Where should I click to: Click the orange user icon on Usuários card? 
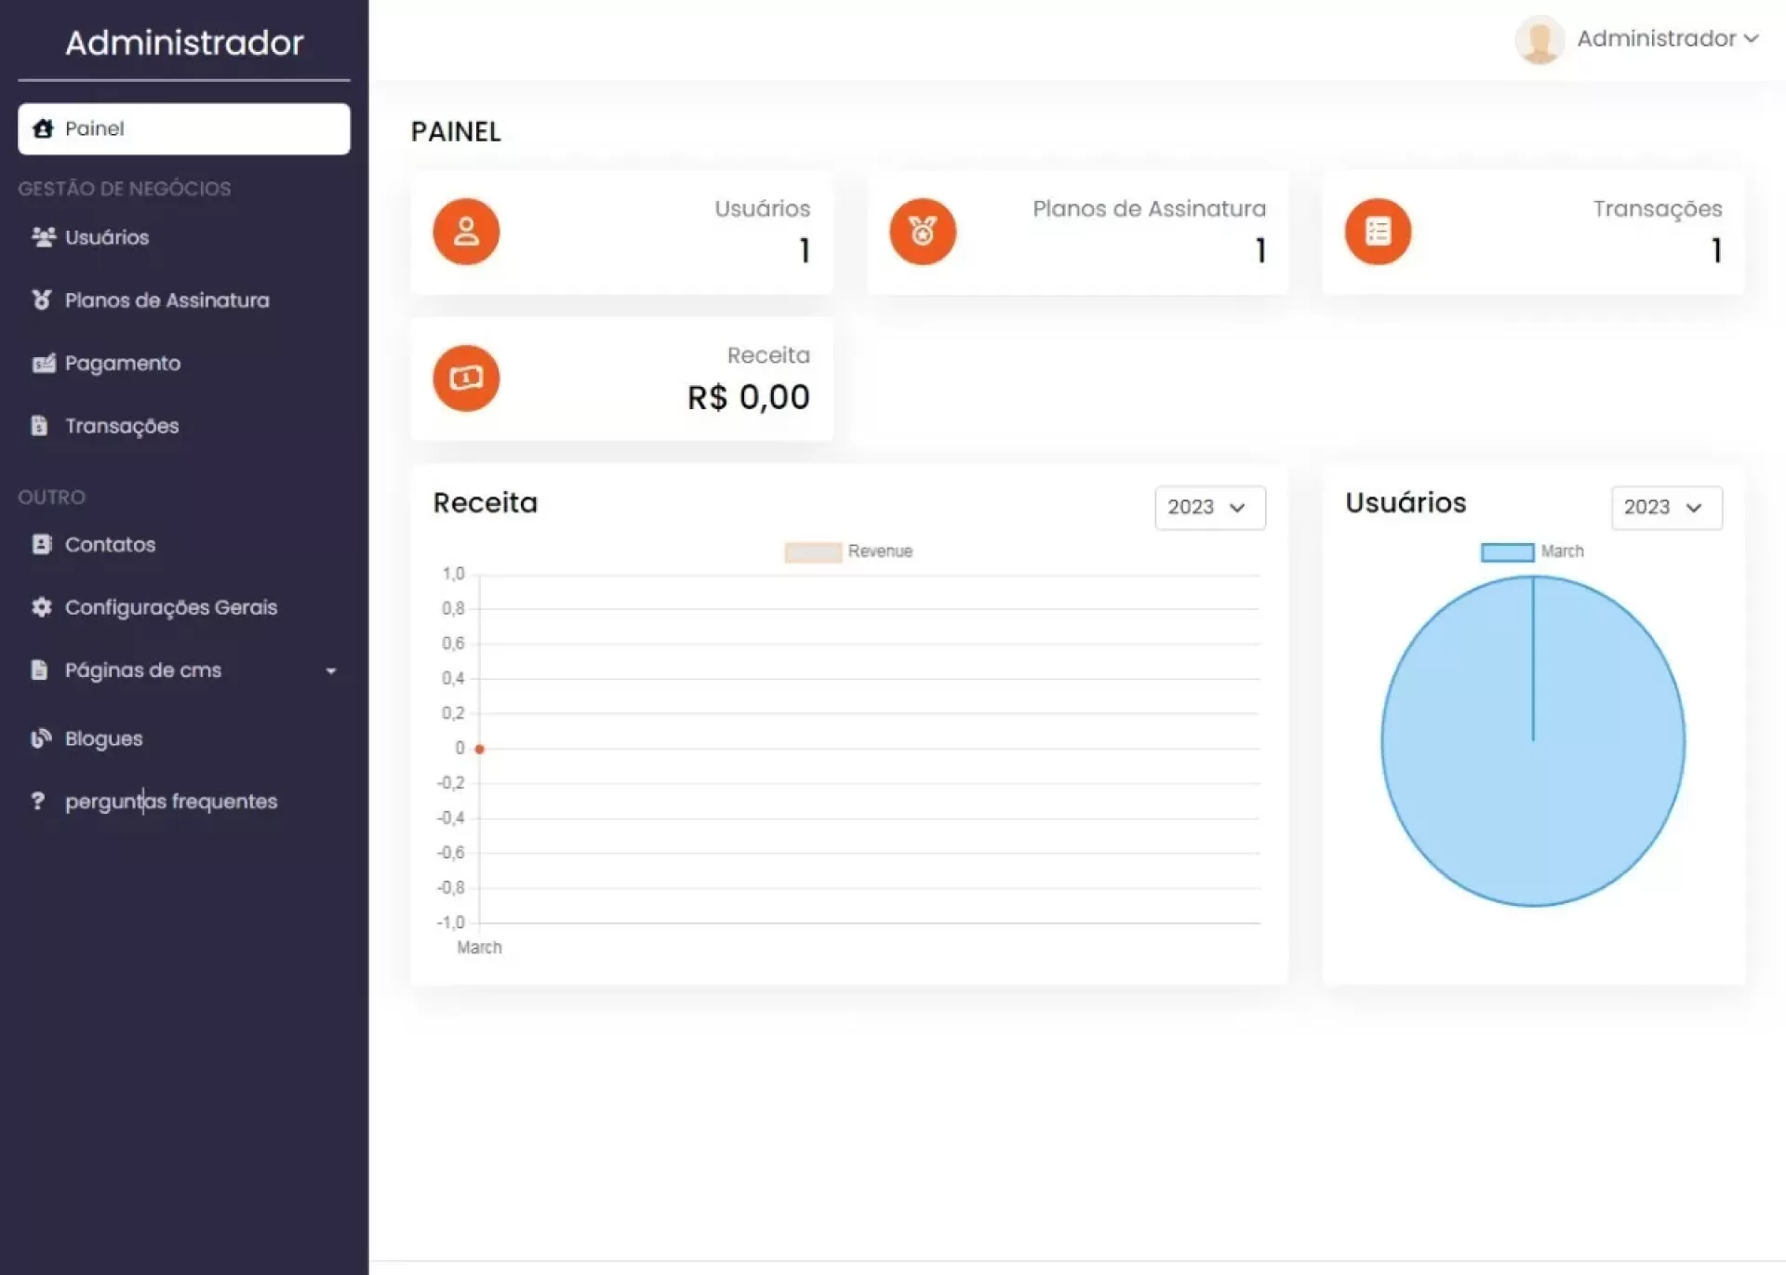[x=466, y=232]
